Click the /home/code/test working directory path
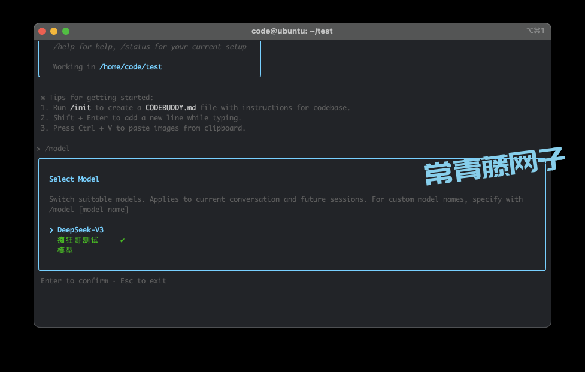Image resolution: width=585 pixels, height=372 pixels. pos(131,67)
